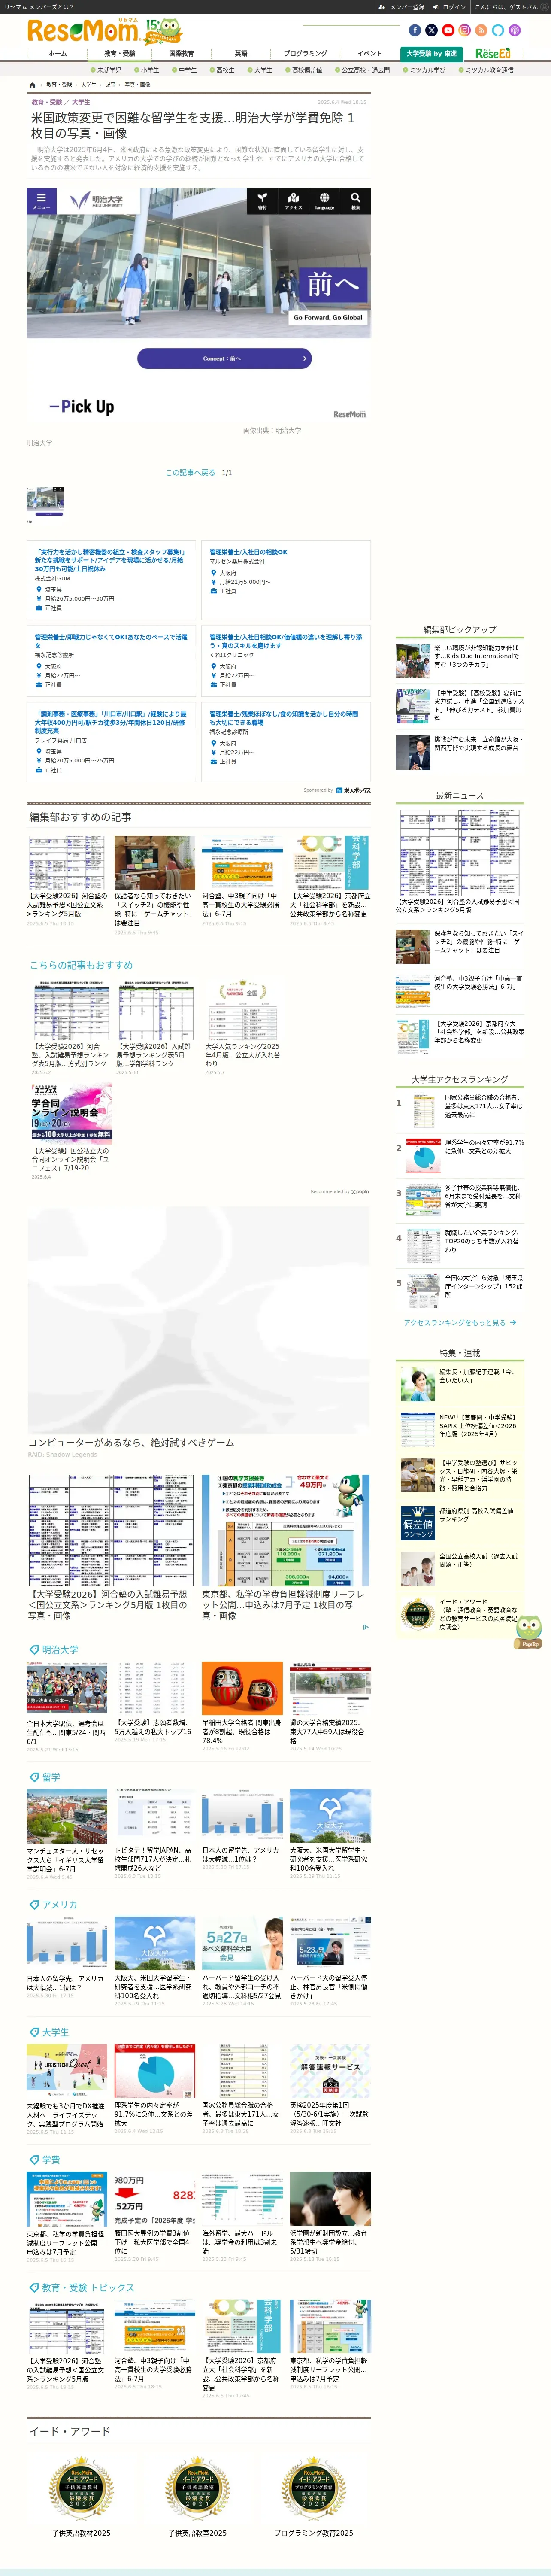
Task: Open ranking item 5 全国の大学生 埼玉県庁インターンシップ
Action: 459,1290
